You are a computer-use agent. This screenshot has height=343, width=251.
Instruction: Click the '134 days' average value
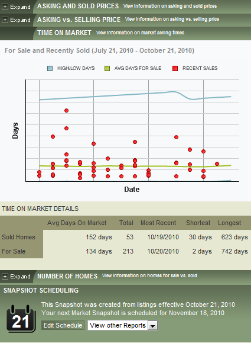pyautogui.click(x=99, y=251)
